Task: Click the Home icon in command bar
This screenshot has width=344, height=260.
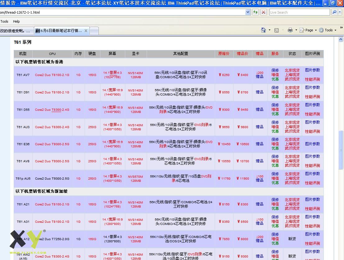Action: pos(263,30)
